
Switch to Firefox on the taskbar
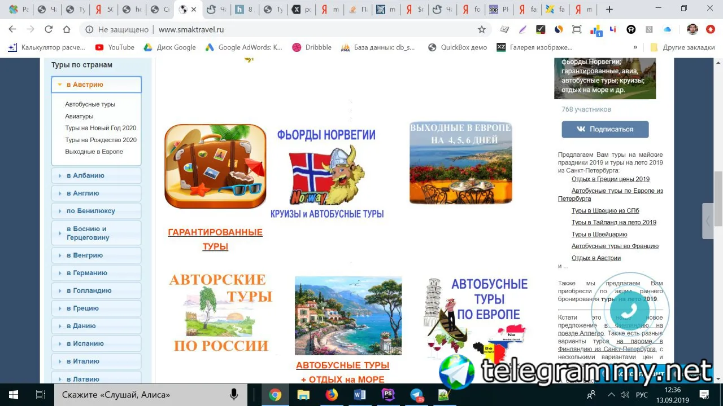pyautogui.click(x=332, y=395)
